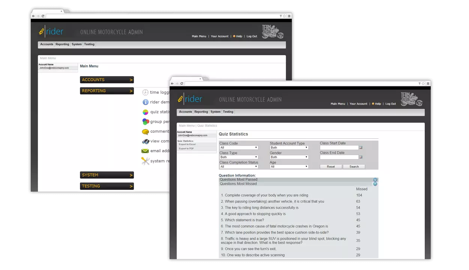
Task: Click the group performance colored circles icon
Action: click(146, 121)
